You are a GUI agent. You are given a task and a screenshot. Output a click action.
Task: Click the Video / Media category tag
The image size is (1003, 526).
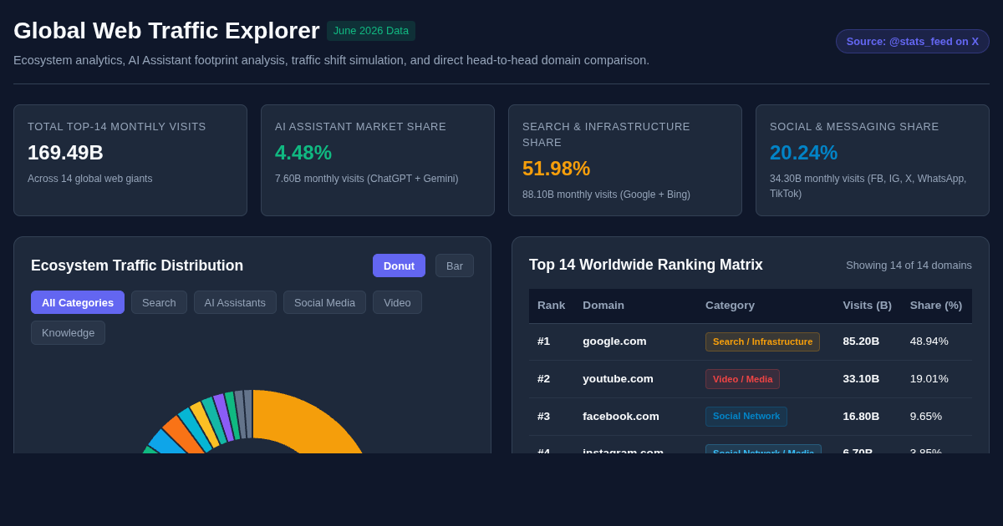point(742,379)
